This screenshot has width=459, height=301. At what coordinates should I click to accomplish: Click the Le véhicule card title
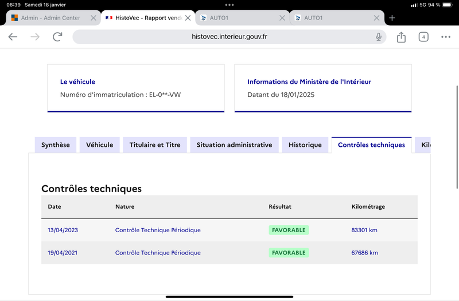(x=77, y=81)
